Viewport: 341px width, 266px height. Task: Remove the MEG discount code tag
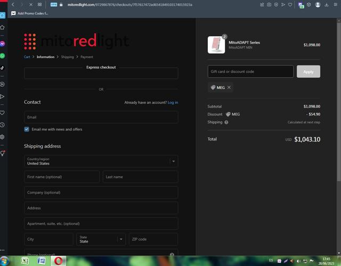[229, 87]
